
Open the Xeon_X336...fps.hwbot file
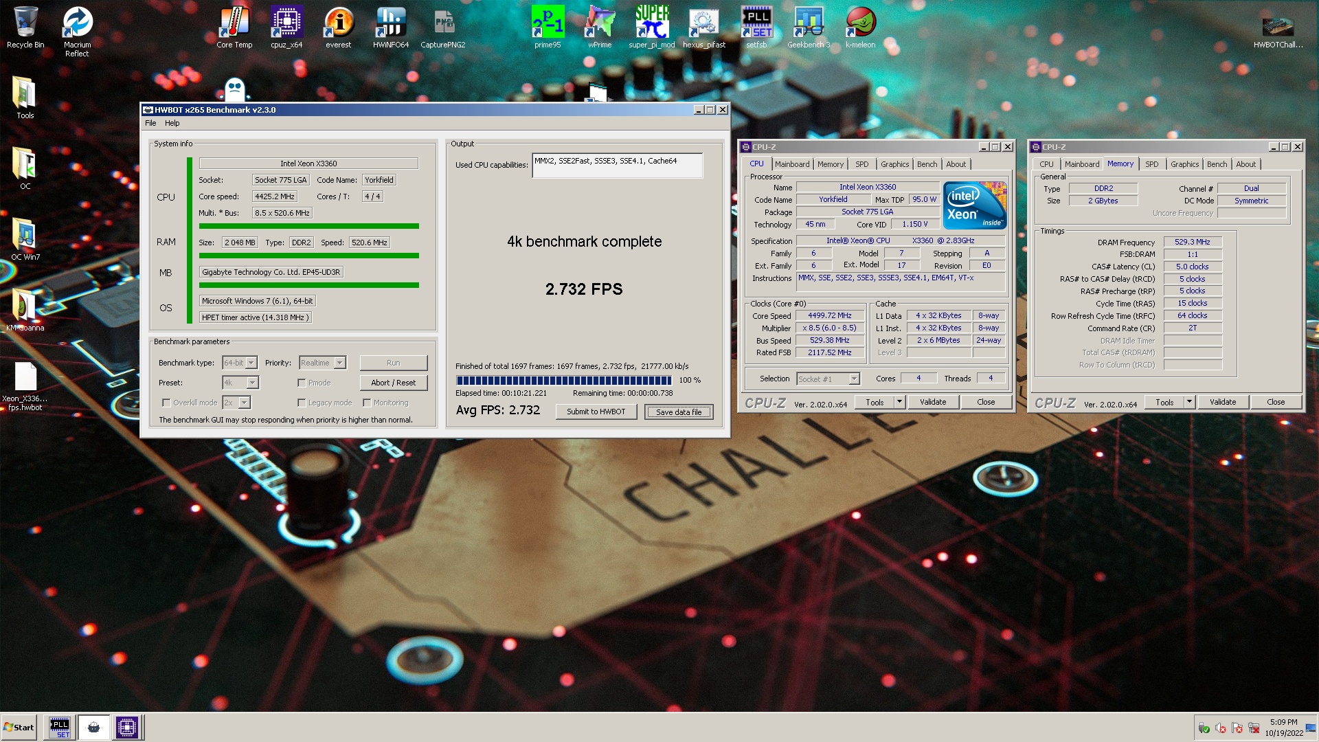[25, 386]
